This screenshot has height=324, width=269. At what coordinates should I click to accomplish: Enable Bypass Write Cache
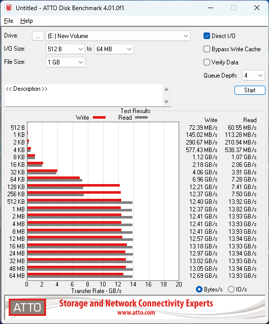pos(207,49)
